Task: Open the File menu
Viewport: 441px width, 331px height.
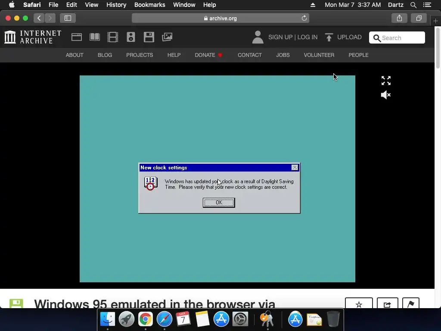Action: point(53,5)
